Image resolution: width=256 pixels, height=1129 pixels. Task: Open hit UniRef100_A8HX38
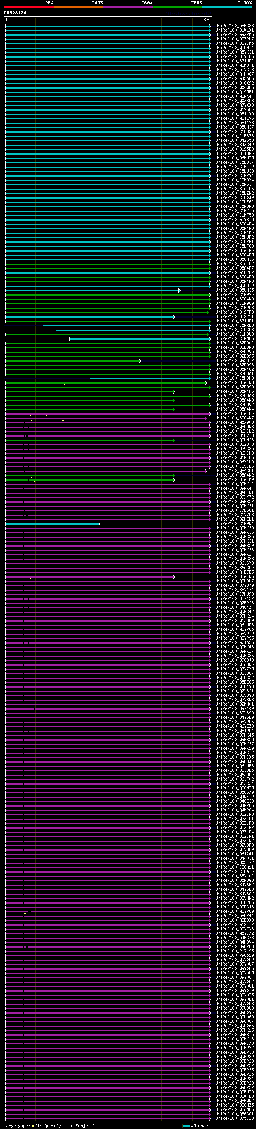coord(234,26)
